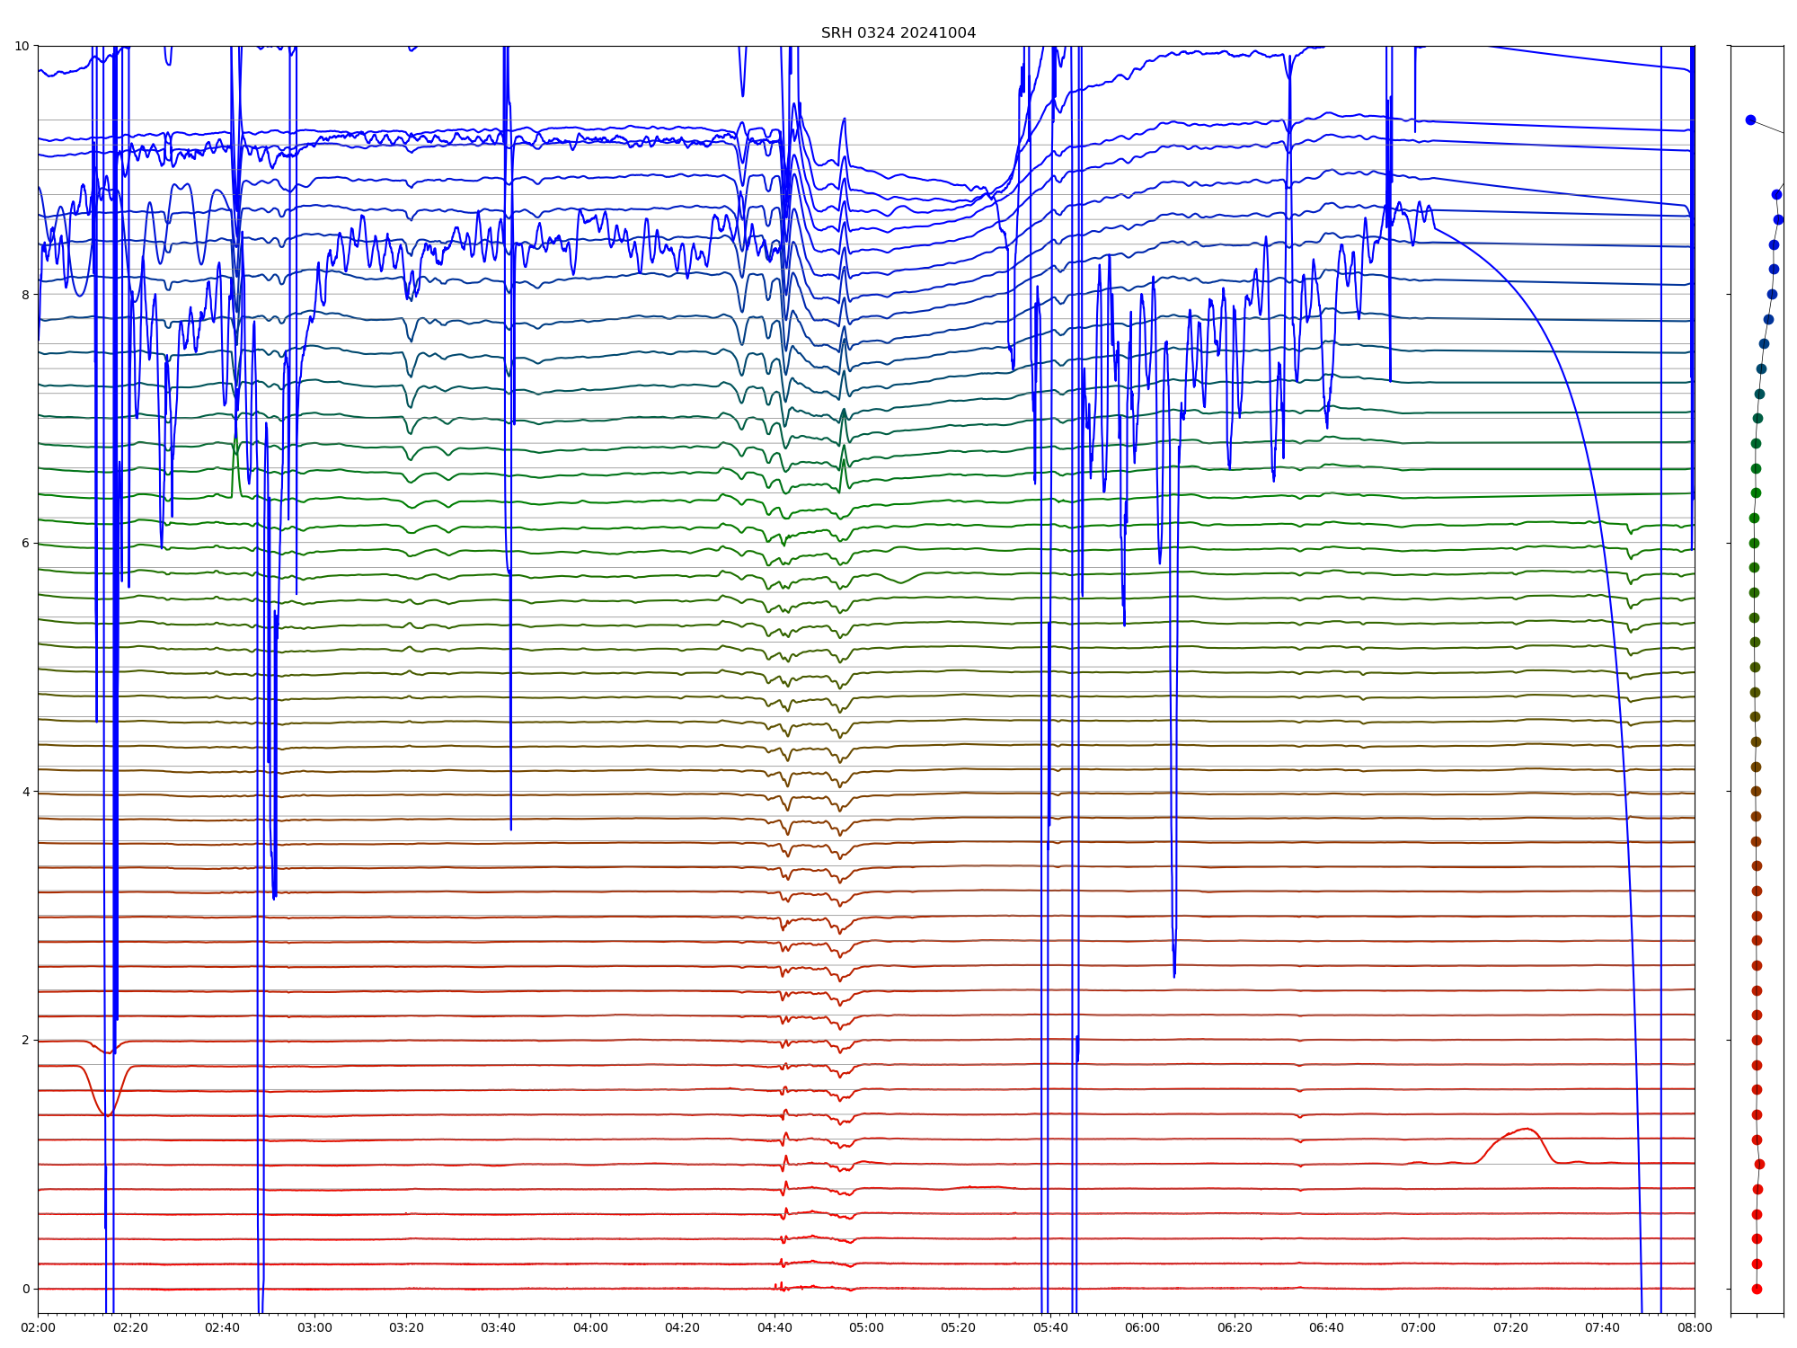Click the isolated top blue dot in the side panel
Image resolution: width=1797 pixels, height=1348 pixels.
click(x=1750, y=120)
